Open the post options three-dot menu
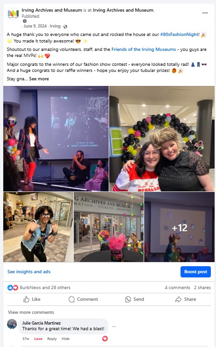Viewport: 216px width, 347px height. pos(205,13)
